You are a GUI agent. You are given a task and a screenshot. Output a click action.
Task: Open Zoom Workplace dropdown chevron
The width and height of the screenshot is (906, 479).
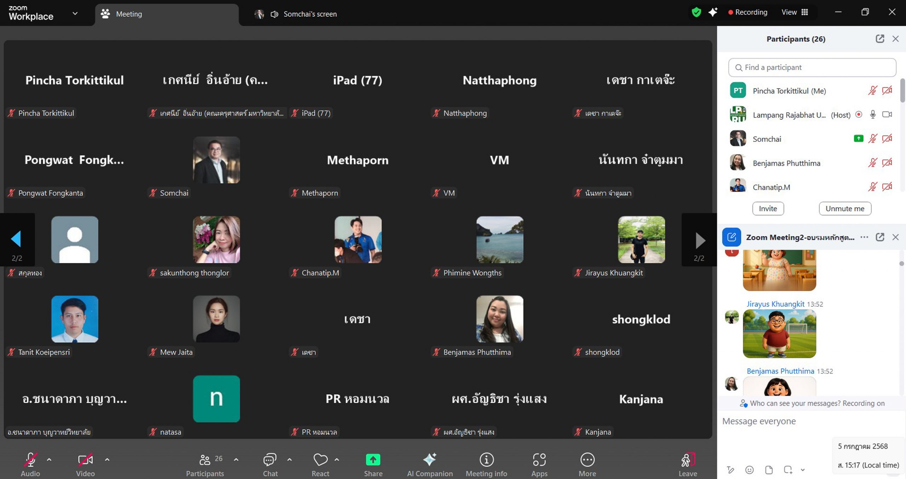click(75, 13)
